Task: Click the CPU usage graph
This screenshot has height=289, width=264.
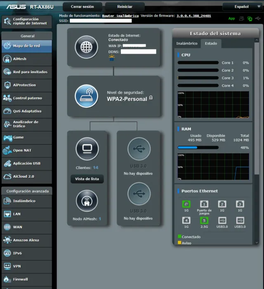Action: pos(213,105)
